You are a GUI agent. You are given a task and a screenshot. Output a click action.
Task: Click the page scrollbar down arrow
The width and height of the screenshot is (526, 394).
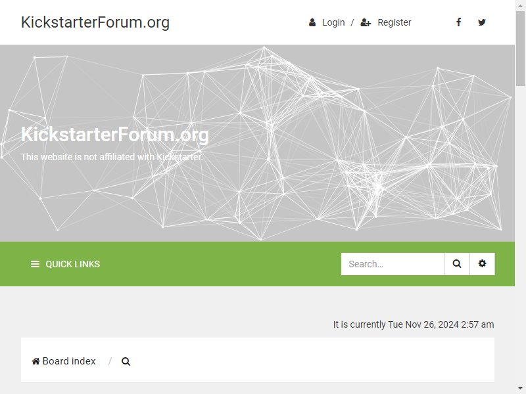[520, 388]
